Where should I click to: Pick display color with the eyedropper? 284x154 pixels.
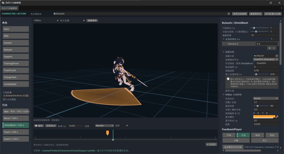point(277,117)
